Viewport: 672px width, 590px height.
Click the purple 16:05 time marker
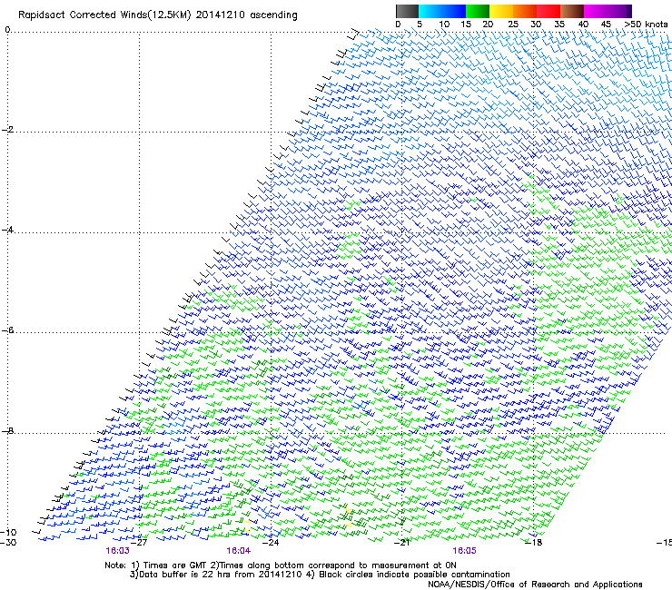point(464,551)
